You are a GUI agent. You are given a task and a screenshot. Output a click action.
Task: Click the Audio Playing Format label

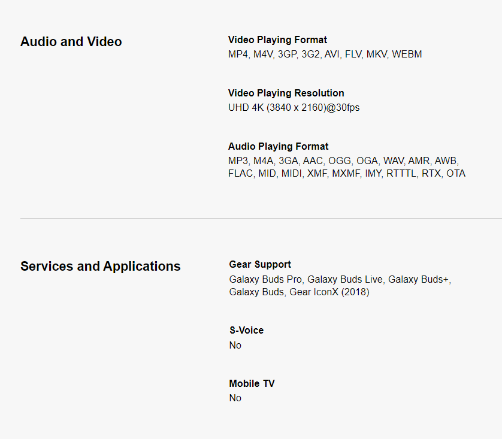(x=278, y=147)
